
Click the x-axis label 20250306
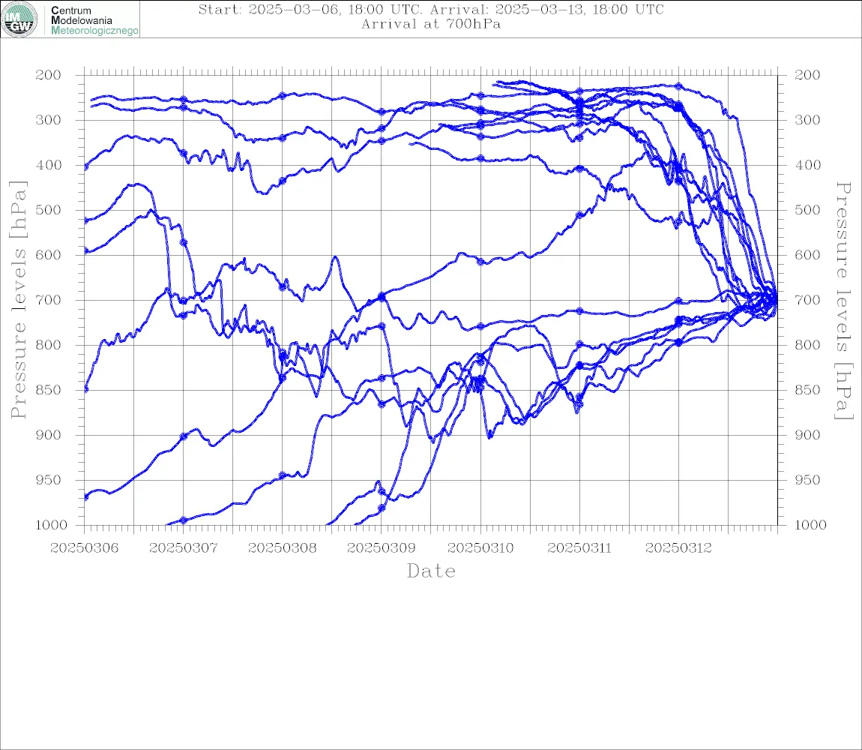(84, 548)
